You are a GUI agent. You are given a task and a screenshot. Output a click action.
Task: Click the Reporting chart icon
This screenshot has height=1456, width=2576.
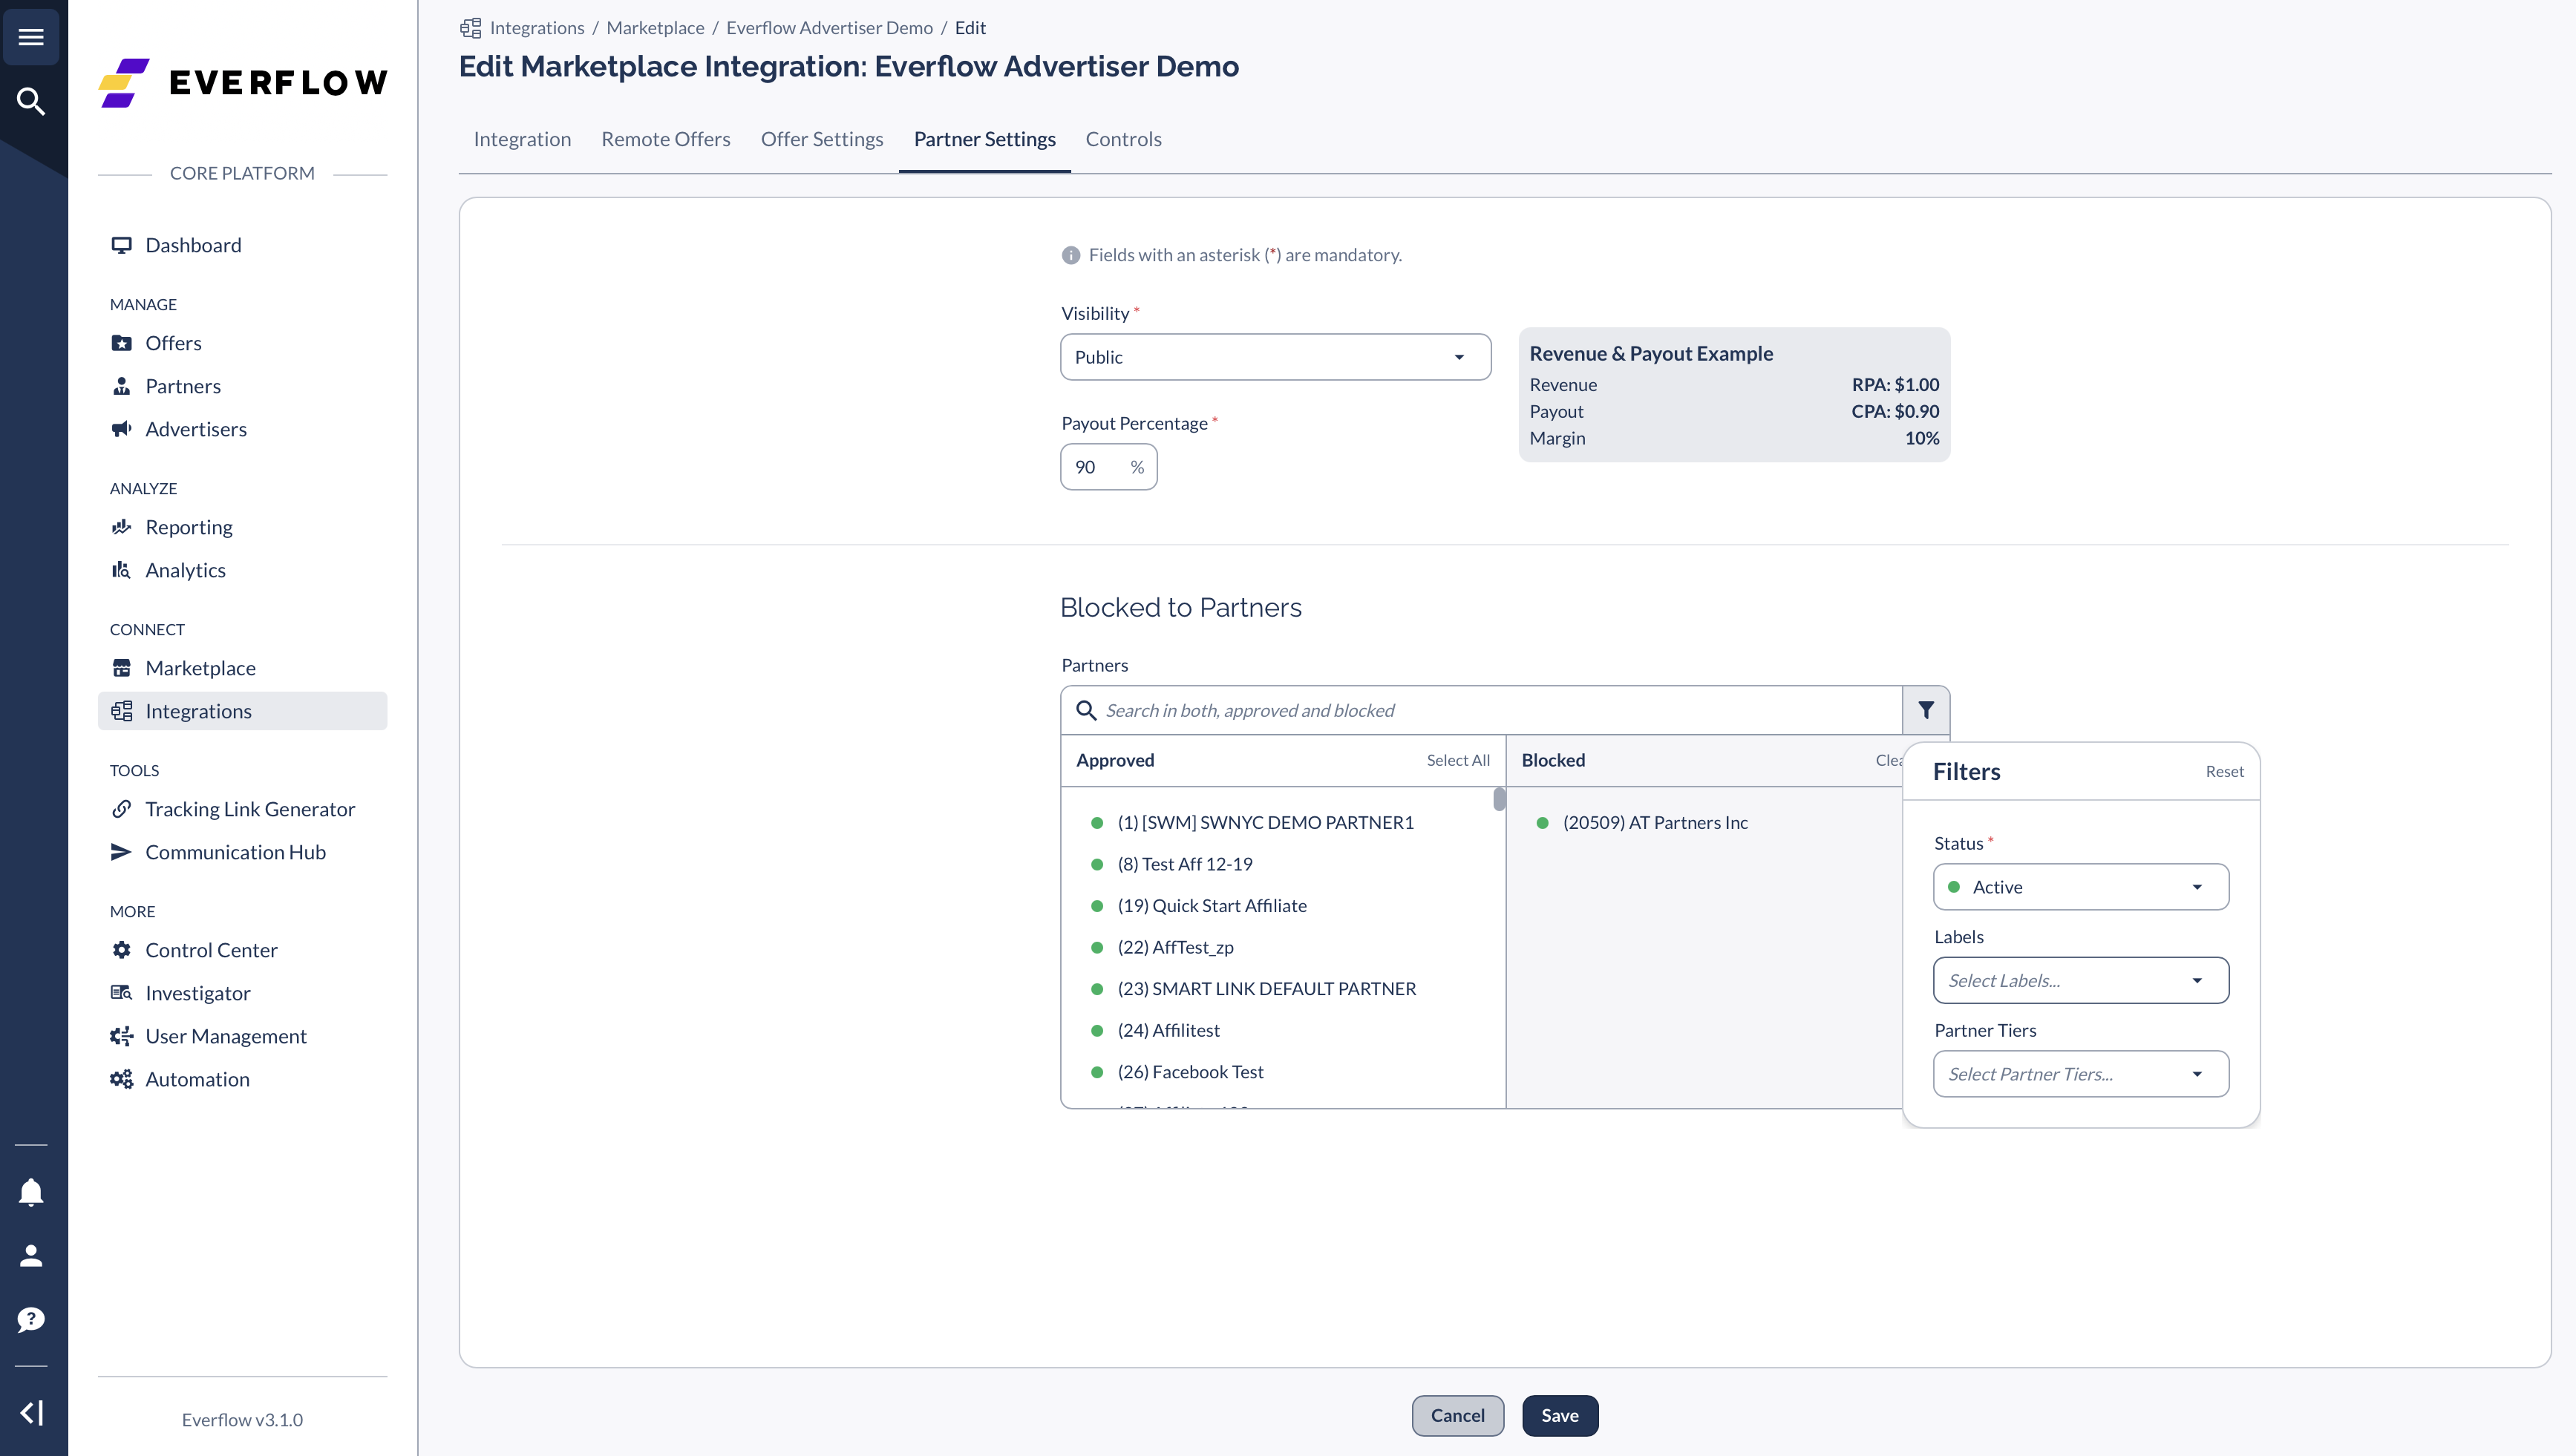point(121,527)
